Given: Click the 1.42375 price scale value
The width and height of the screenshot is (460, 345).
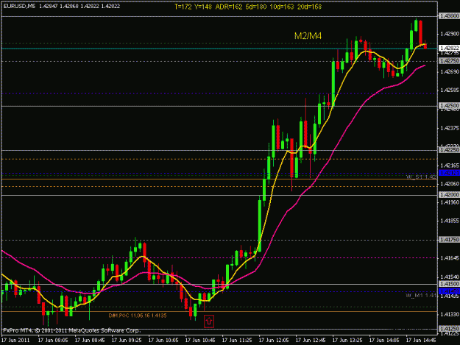Looking at the screenshot, I should (x=449, y=128).
